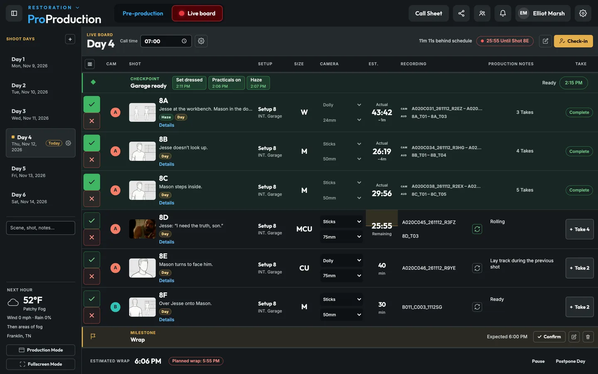This screenshot has width=598, height=374.
Task: Add a new shoot day
Action: (x=70, y=39)
